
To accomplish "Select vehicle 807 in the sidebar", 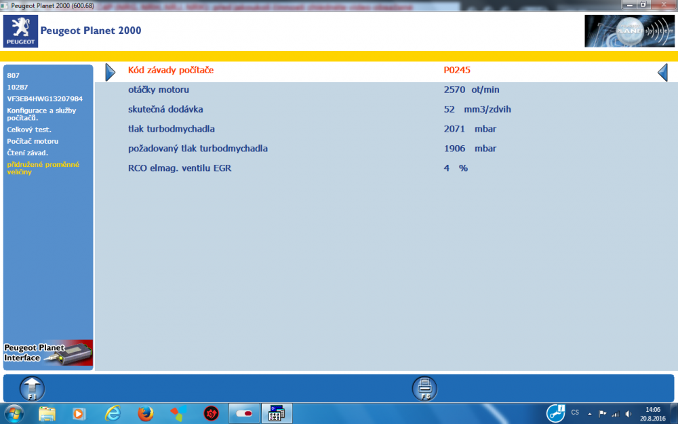I will (13, 75).
